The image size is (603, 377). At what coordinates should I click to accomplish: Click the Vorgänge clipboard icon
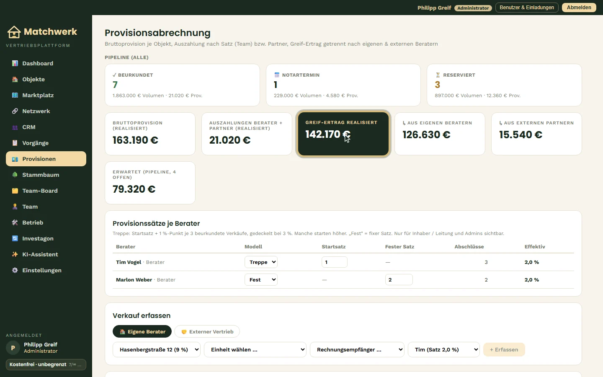[x=15, y=143]
